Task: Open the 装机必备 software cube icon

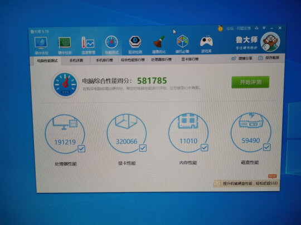Action: (182, 41)
